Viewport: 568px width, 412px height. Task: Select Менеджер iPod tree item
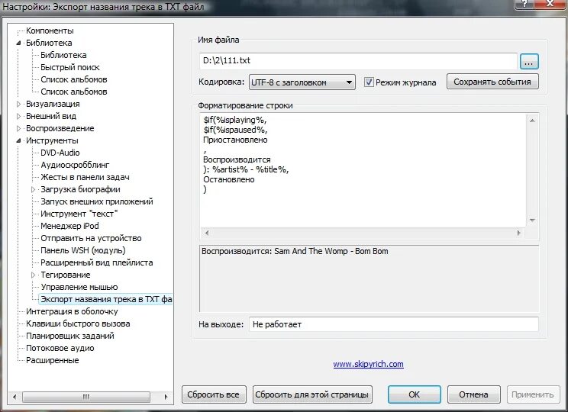[69, 226]
